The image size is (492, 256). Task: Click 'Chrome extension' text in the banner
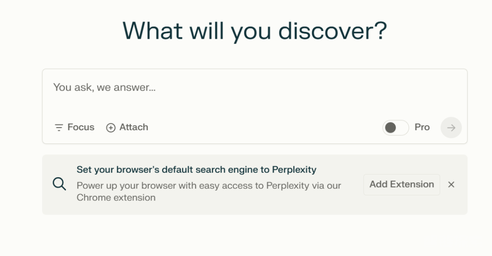116,198
